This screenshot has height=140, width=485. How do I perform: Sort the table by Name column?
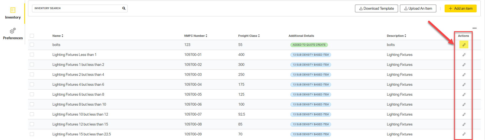point(58,36)
